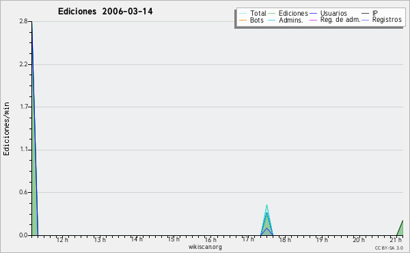Click the 15 h x-axis tick label
The height and width of the screenshot is (253, 410).
(174, 239)
